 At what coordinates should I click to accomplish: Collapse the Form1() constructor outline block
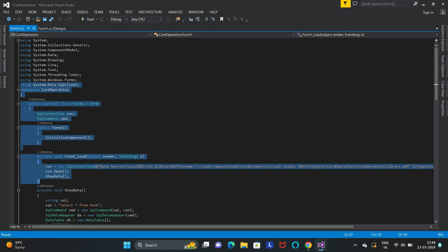tap(18, 128)
